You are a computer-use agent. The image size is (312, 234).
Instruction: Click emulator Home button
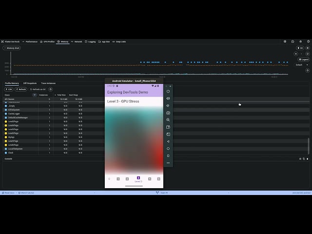point(168,149)
